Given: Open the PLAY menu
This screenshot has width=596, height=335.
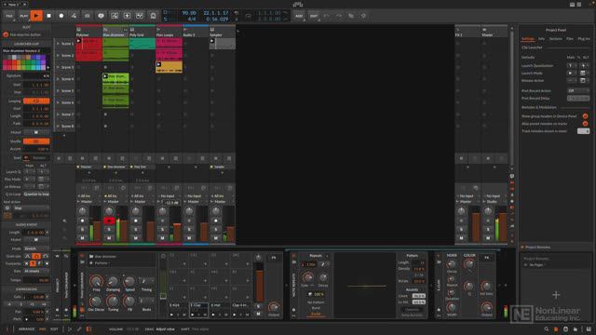Looking at the screenshot, I should pyautogui.click(x=24, y=16).
